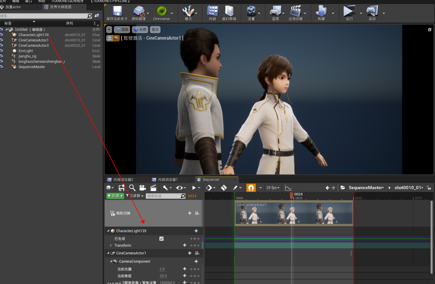Click the Sequencer curve editor icon
Image resolution: width=435 pixels, height=284 pixels.
point(288,188)
